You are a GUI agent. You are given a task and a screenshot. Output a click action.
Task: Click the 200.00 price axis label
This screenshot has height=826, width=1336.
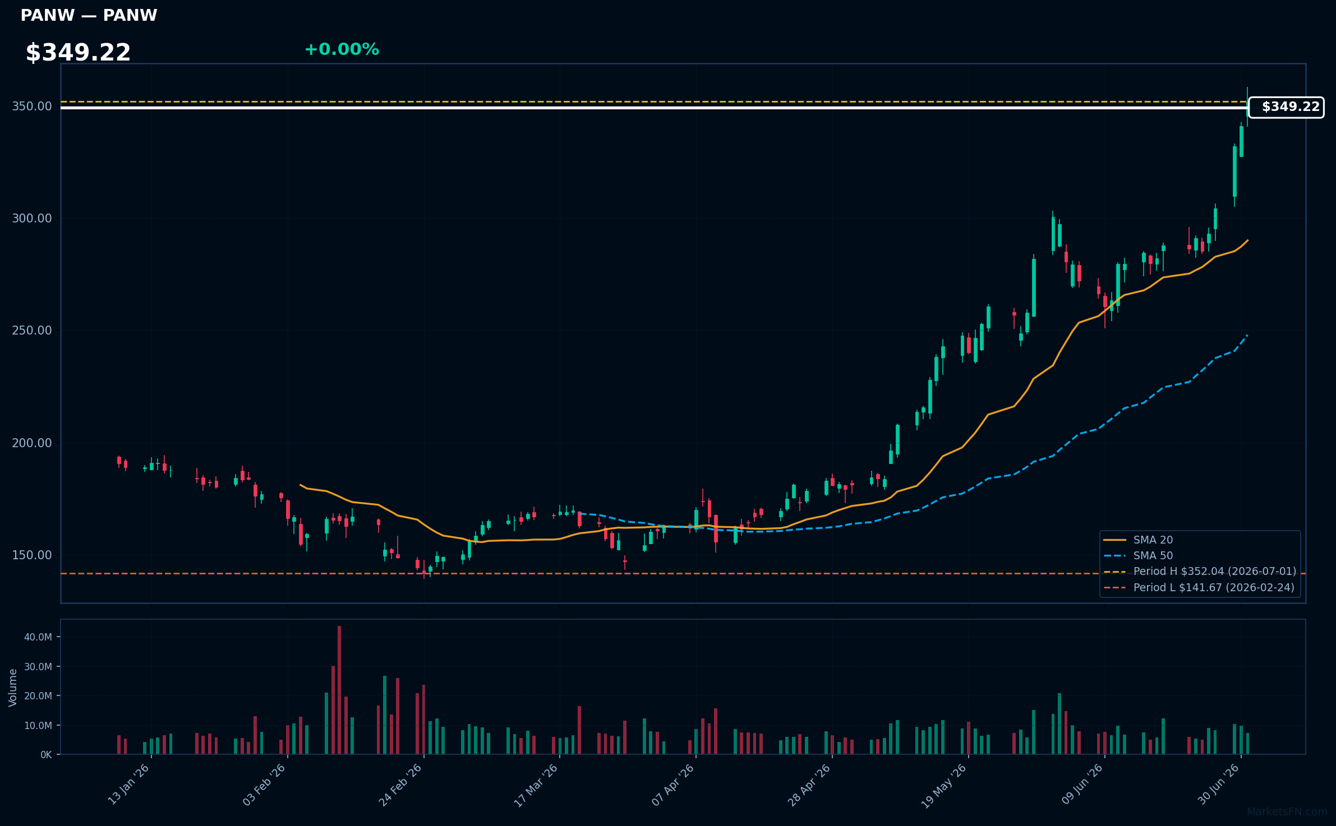pos(32,443)
